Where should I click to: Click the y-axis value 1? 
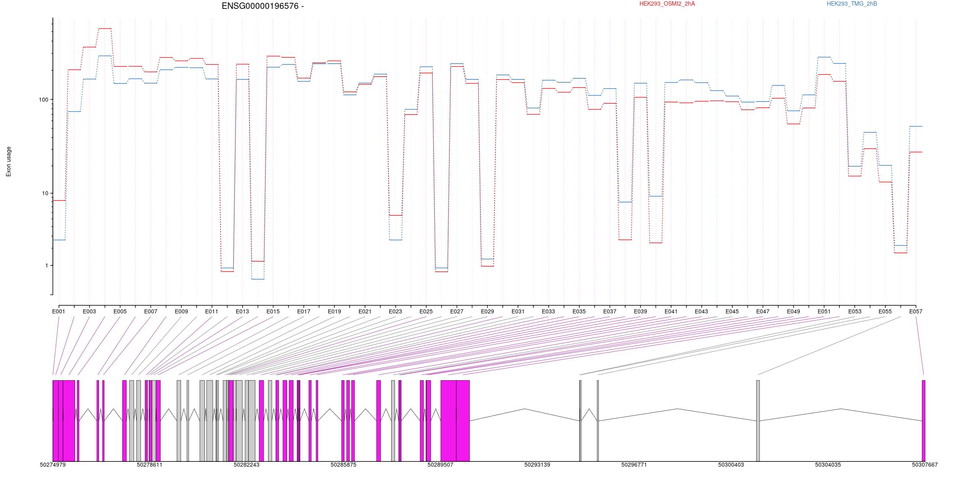pos(46,265)
